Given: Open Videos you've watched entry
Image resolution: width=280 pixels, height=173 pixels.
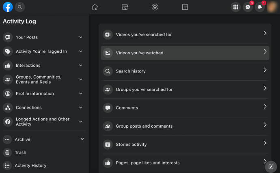Looking at the screenshot, I should 185,53.
